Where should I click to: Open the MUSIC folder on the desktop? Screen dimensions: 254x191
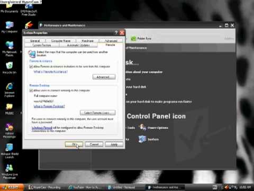pyautogui.click(x=10, y=109)
